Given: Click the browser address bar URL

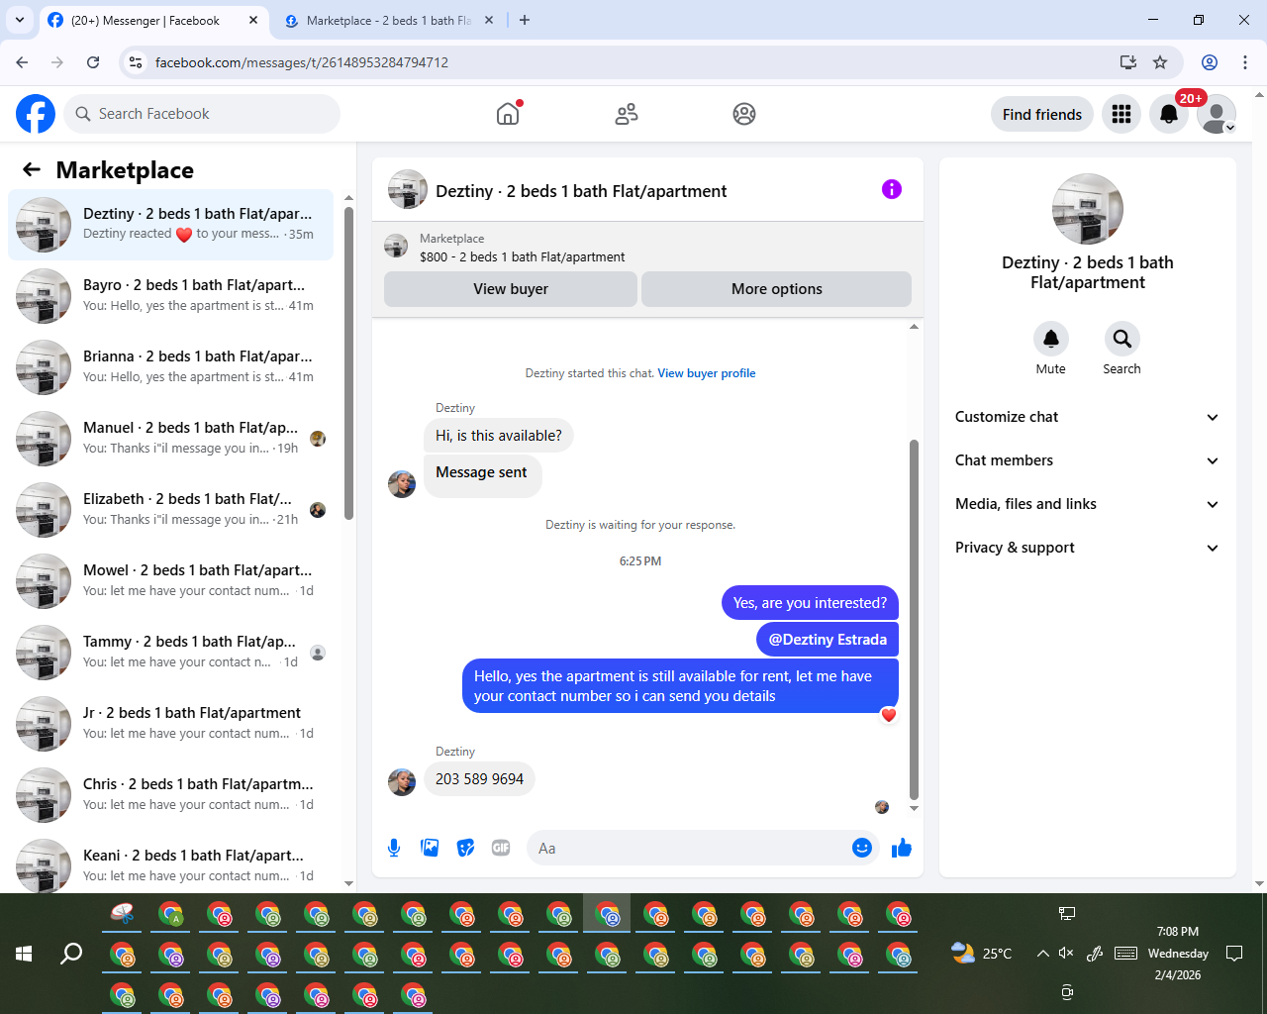Looking at the screenshot, I should [x=302, y=62].
